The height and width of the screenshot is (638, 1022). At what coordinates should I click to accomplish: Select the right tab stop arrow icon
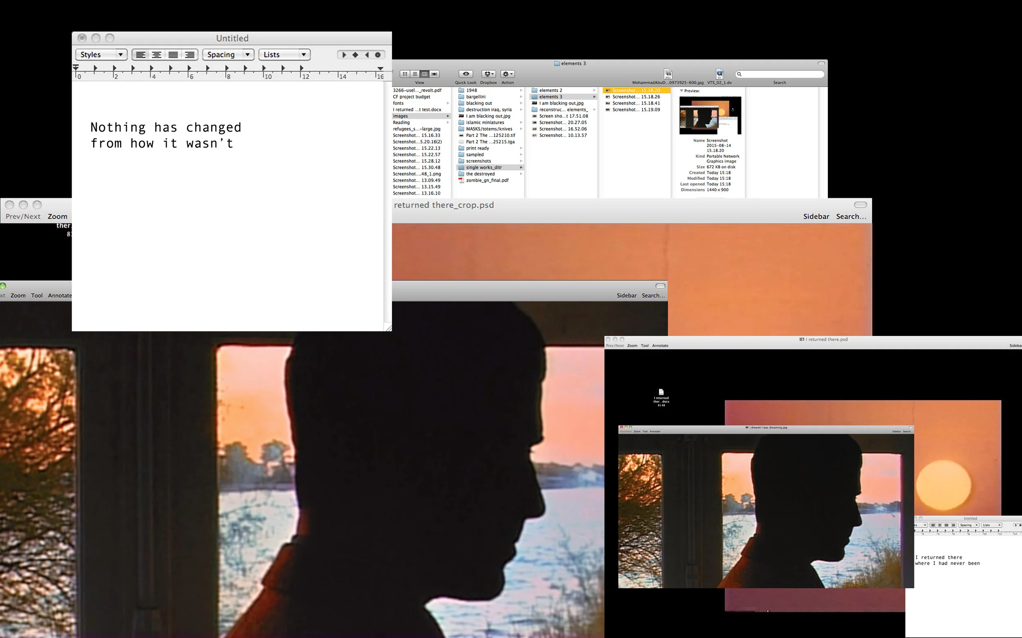pyautogui.click(x=367, y=55)
